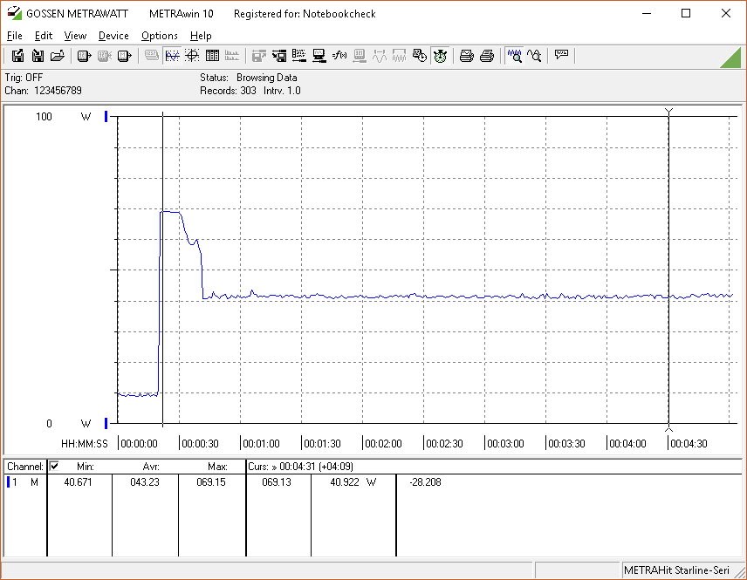This screenshot has width=747, height=580.
Task: Click the Max value 069.15 cell
Action: (211, 482)
